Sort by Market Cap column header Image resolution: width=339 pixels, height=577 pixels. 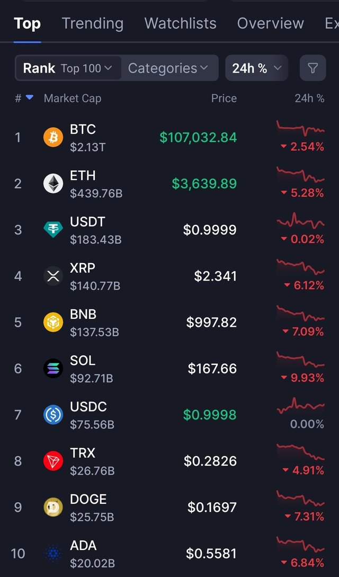tap(72, 98)
